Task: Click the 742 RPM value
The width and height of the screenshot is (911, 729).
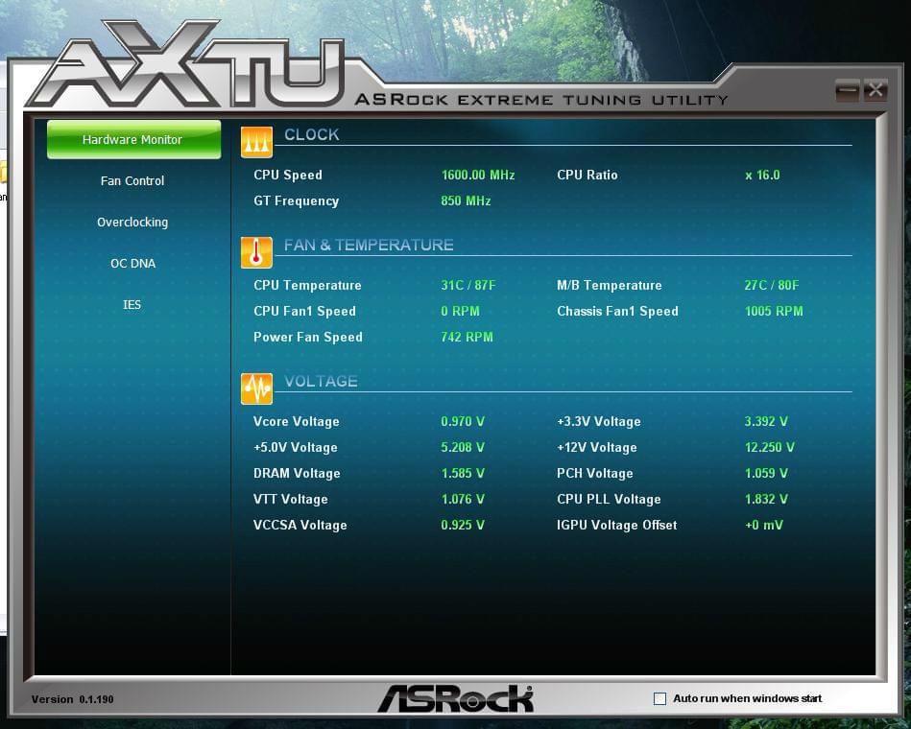Action: click(467, 338)
